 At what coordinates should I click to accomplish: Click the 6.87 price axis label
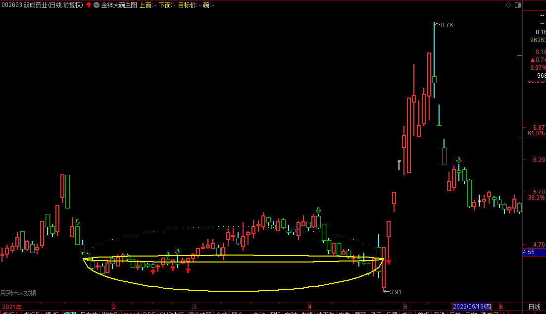539,128
